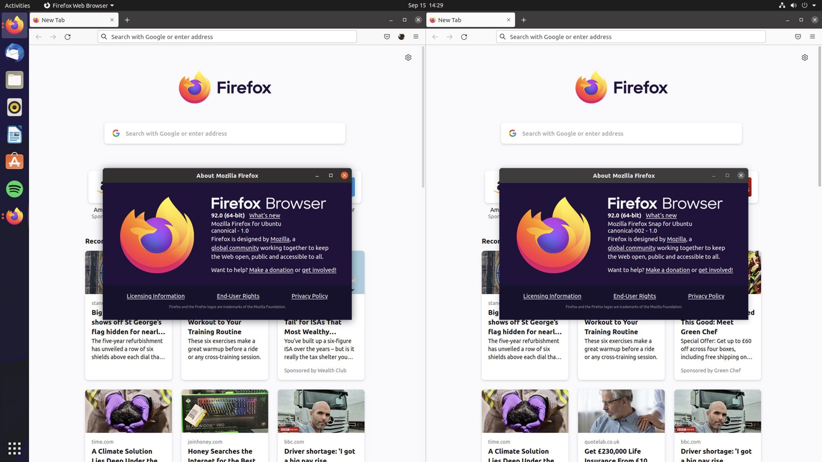Open a new tab in the right Firefox window
Viewport: 822px width, 462px height.
pyautogui.click(x=524, y=20)
